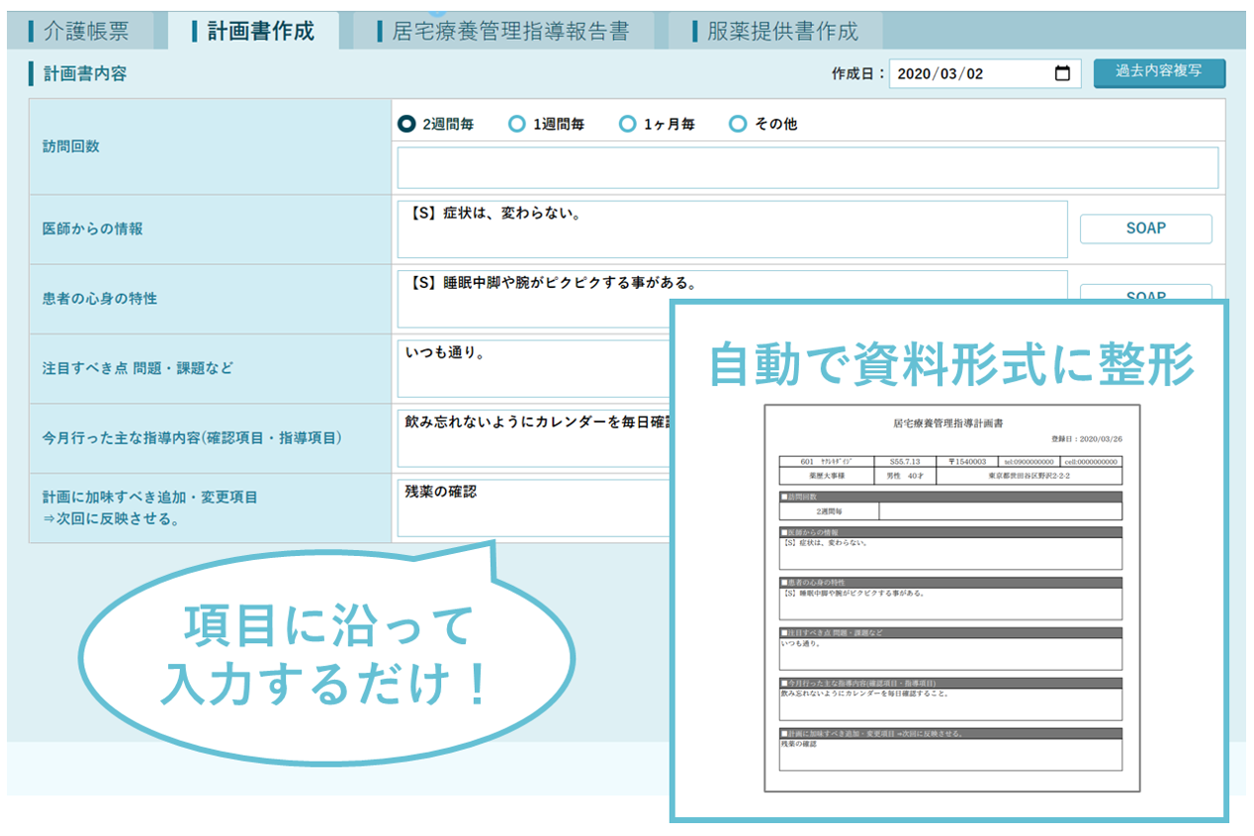Select the 2週間毎 radio option
Image resolution: width=1254 pixels, height=836 pixels.
coord(406,125)
